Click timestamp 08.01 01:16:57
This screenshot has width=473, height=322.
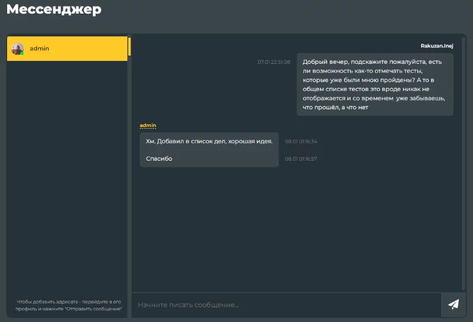point(301,159)
